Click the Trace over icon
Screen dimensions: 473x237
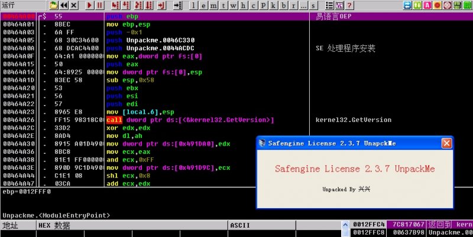(149, 5)
